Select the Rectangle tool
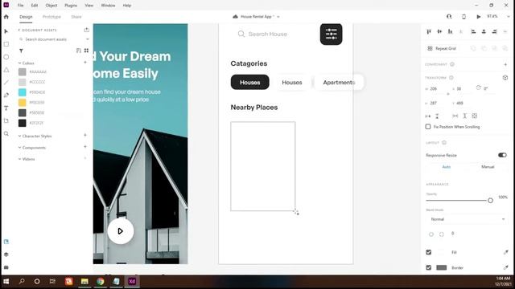The height and width of the screenshot is (289, 515). [6, 44]
